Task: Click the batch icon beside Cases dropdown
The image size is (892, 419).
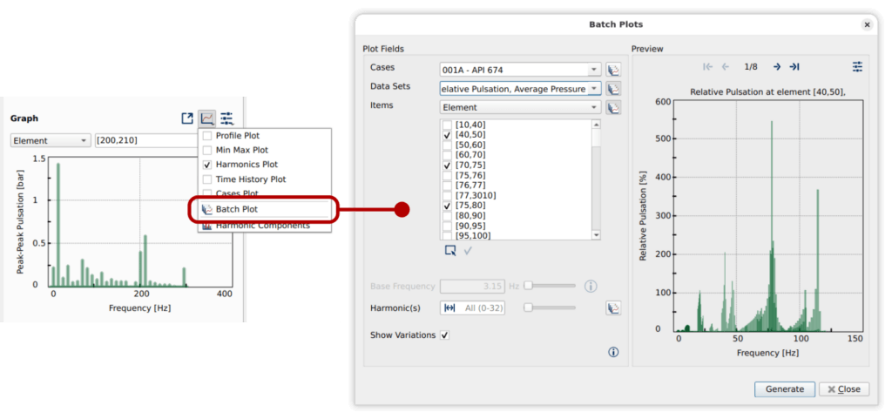Action: pyautogui.click(x=613, y=70)
